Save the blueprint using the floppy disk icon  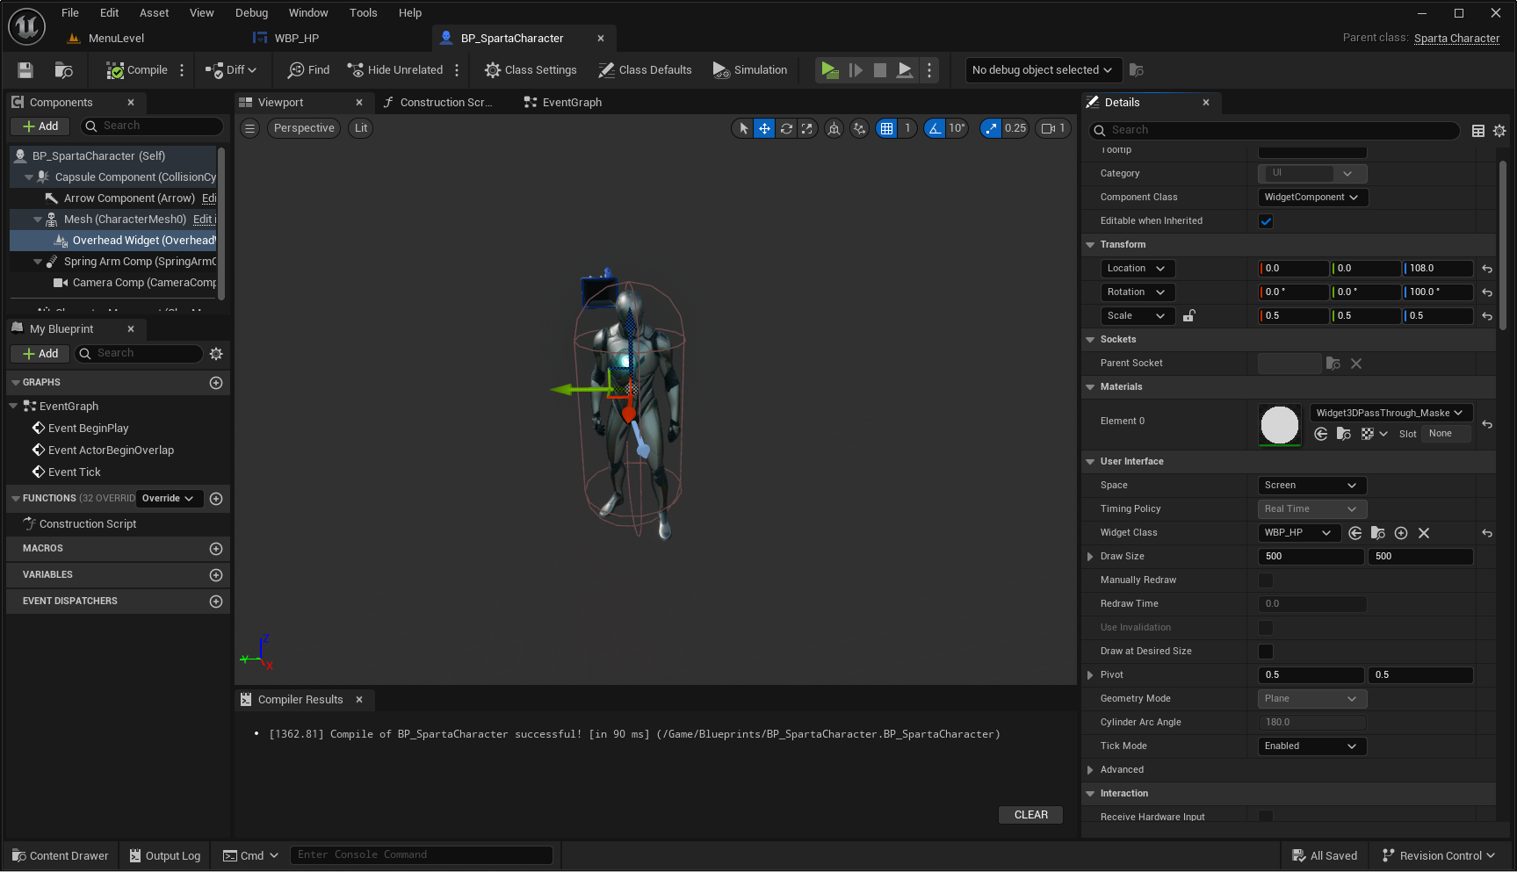click(25, 70)
